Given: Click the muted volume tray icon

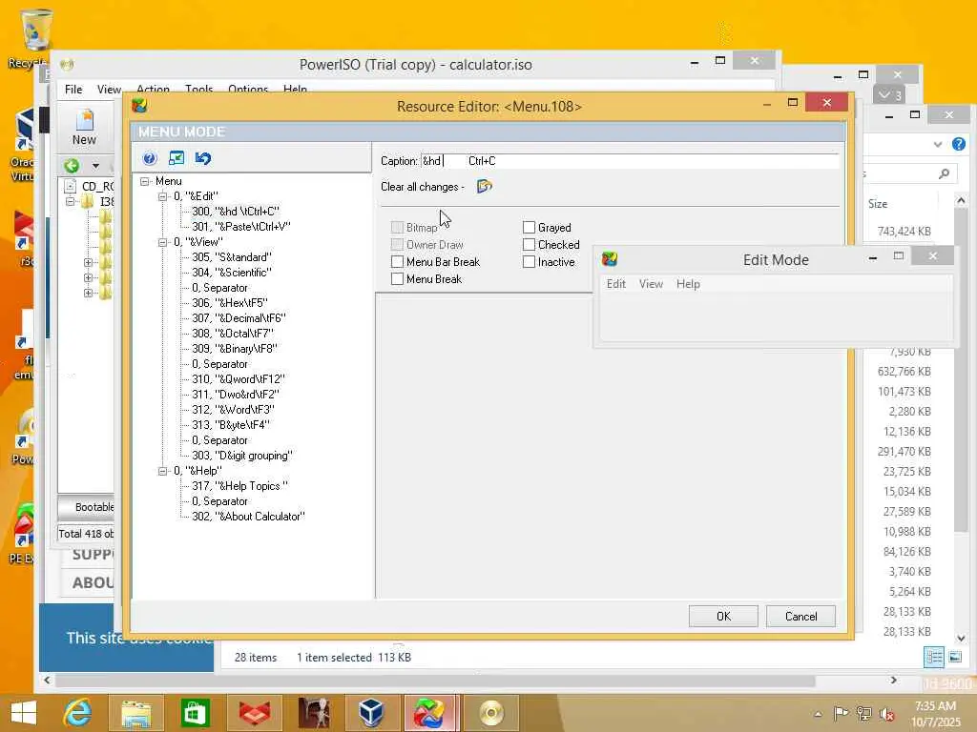Looking at the screenshot, I should pos(887,714).
